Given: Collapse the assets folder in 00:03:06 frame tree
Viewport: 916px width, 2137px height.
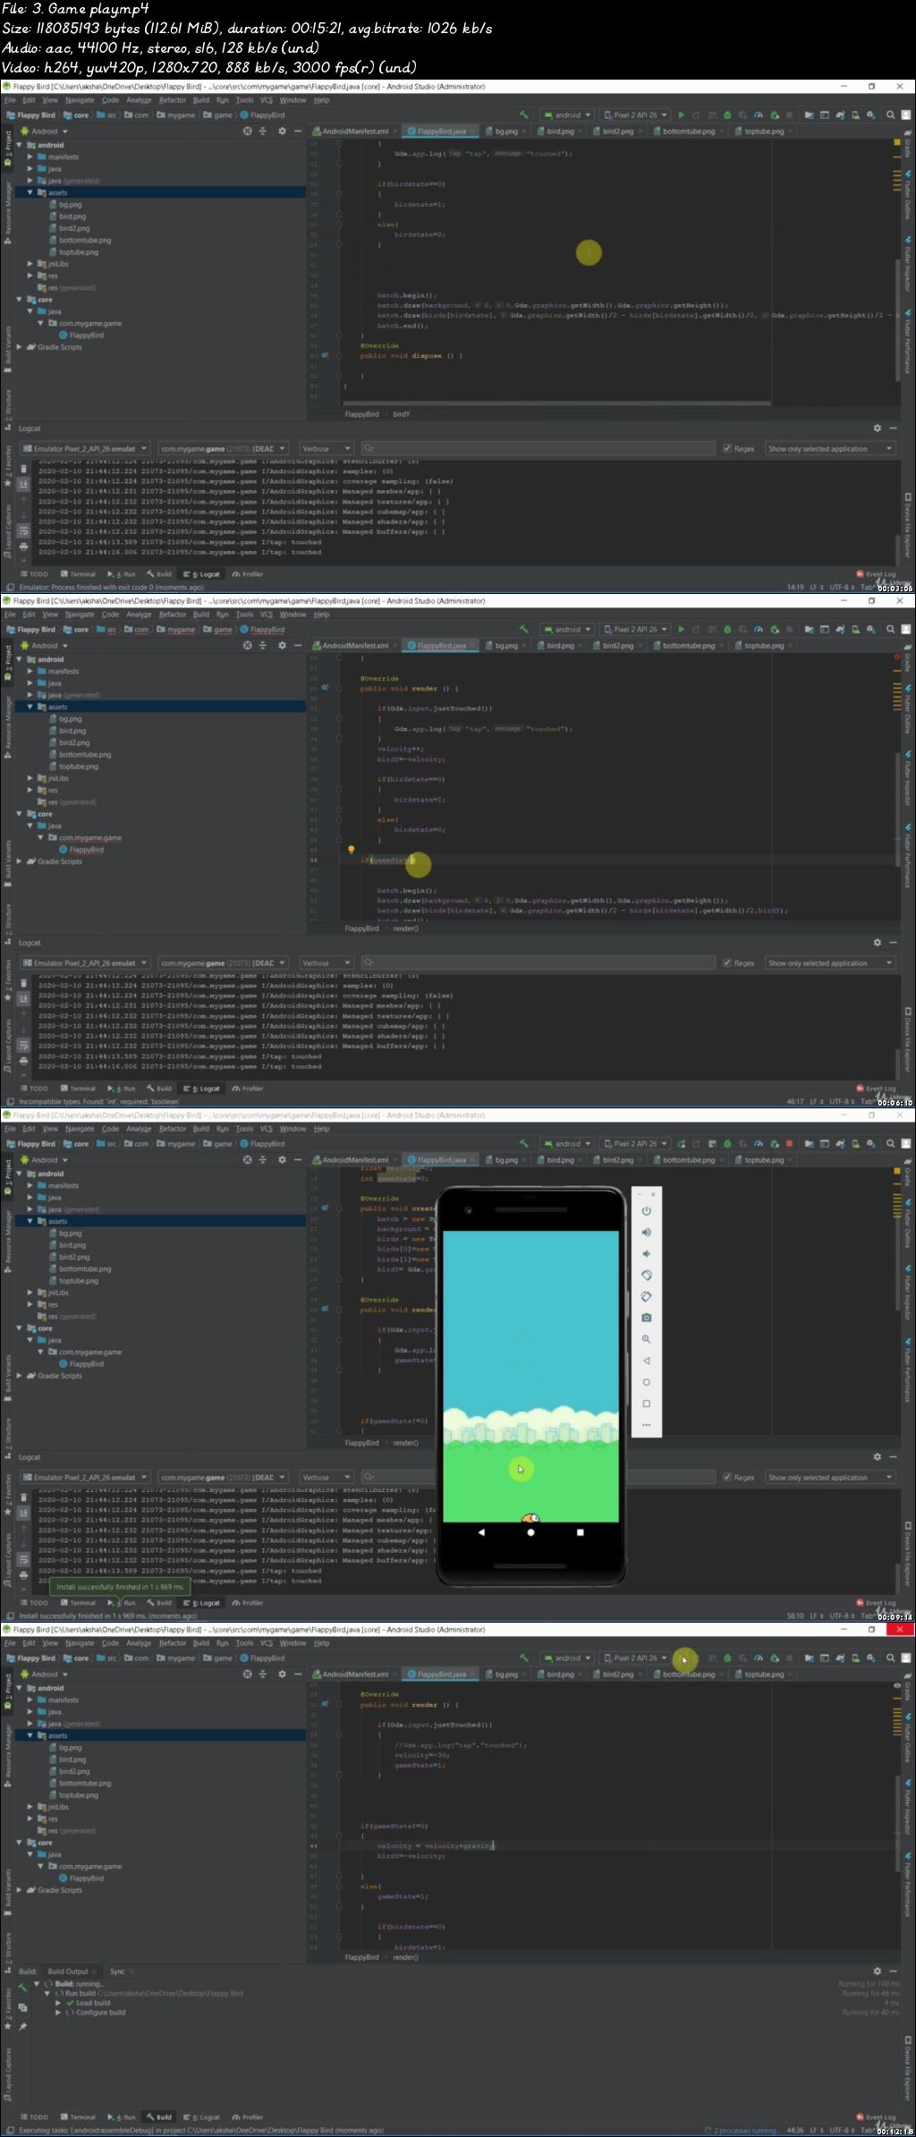Looking at the screenshot, I should click(30, 192).
